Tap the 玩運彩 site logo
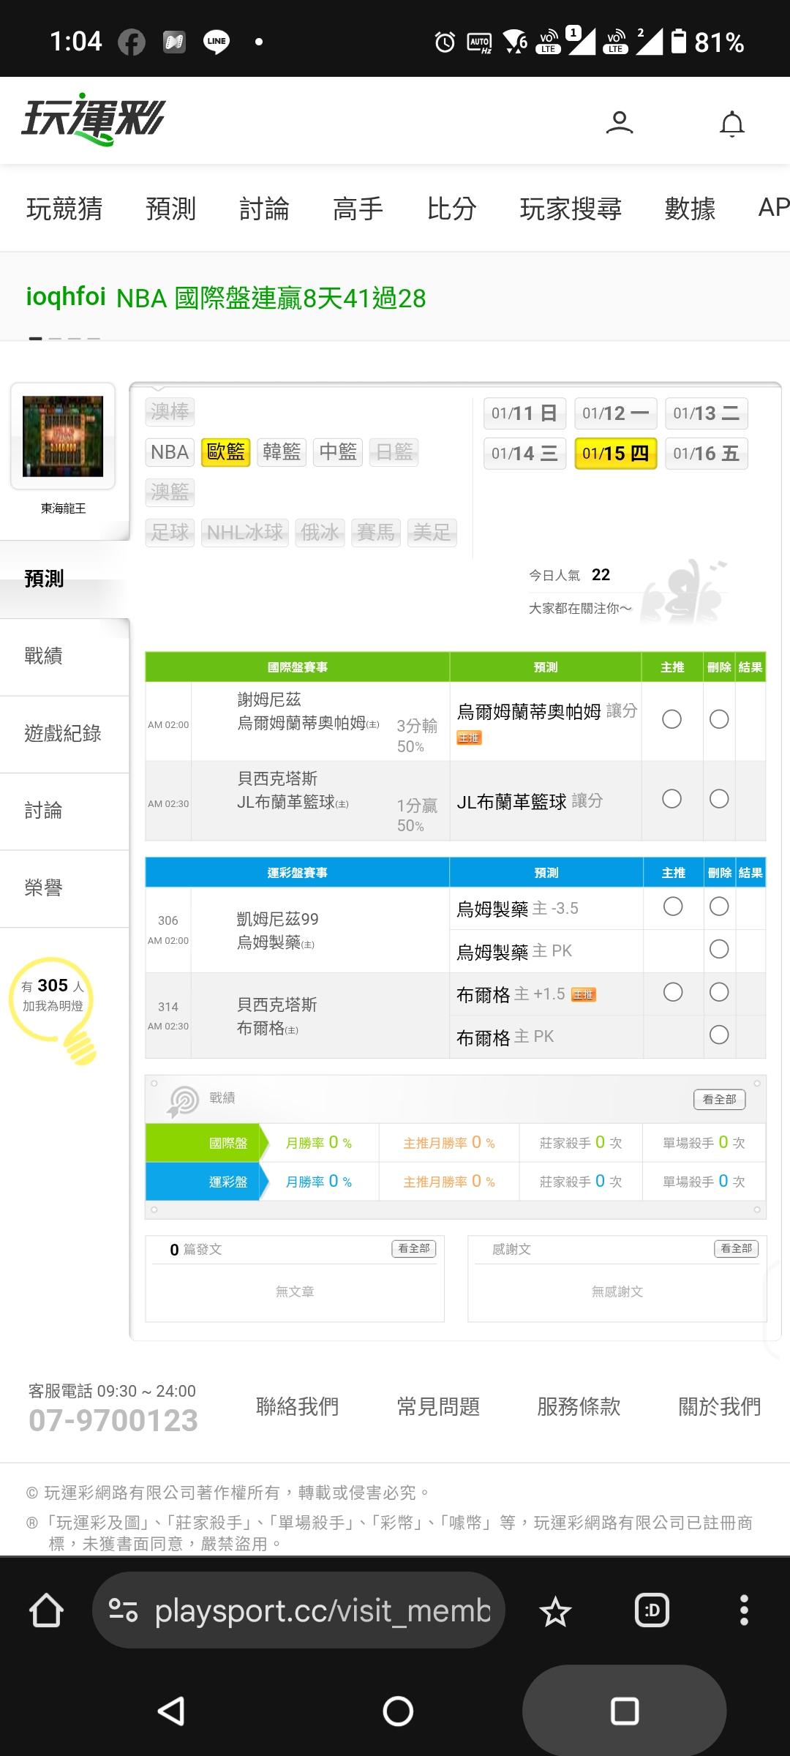Screen dimensions: 790x1756 [x=94, y=119]
